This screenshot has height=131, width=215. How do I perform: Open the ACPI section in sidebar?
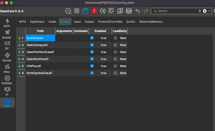click(7, 23)
